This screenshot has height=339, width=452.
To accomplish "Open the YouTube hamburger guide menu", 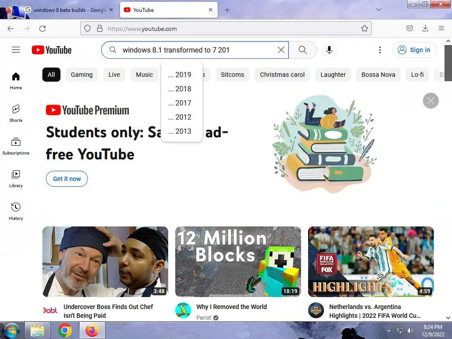I will coord(16,50).
